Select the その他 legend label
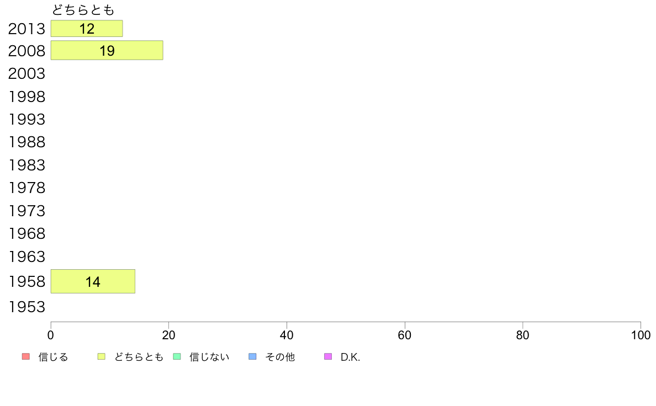 (x=280, y=357)
